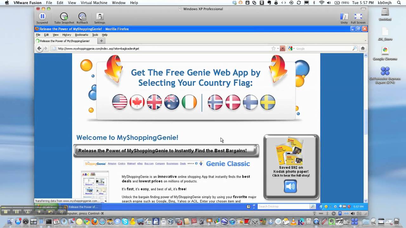Select the United Kingdom flag
Screen dimensions: 406x228
[154, 102]
